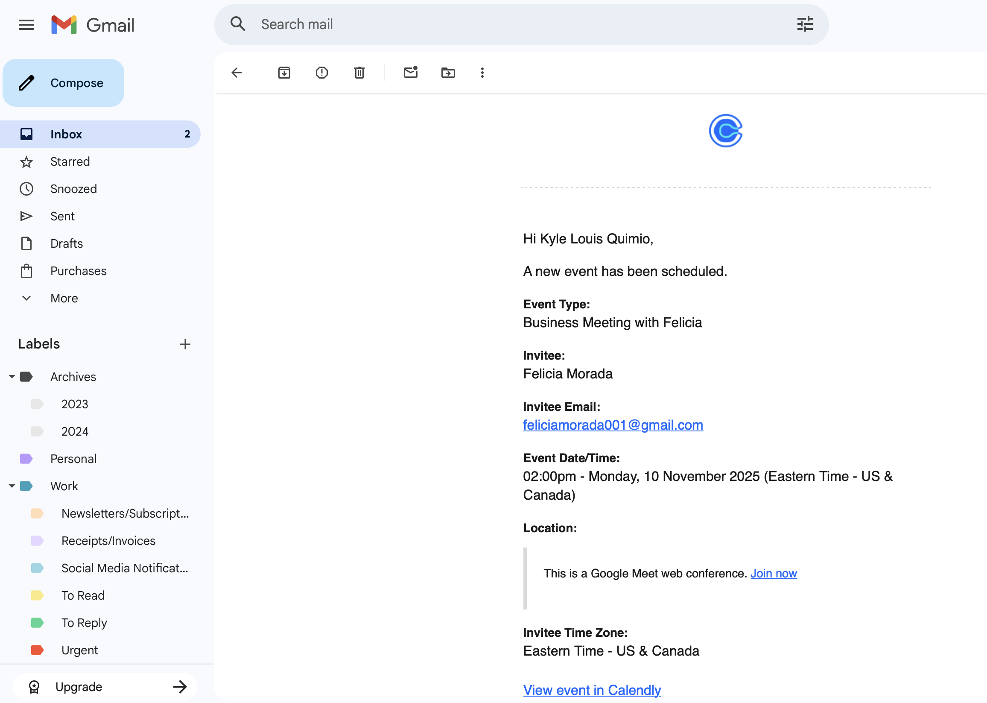Collapse the Archives label tree
Viewport: 987px width, 703px height.
(12, 377)
